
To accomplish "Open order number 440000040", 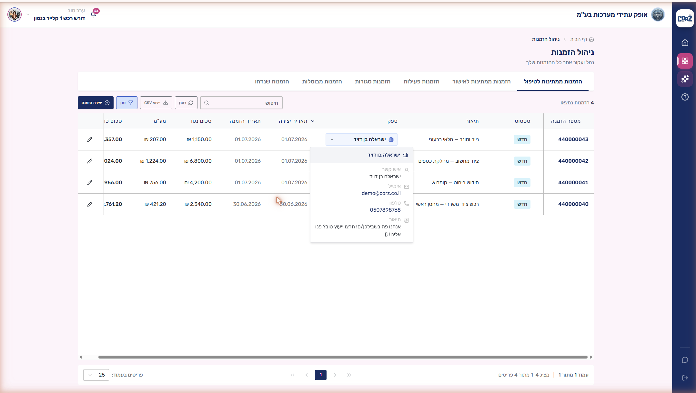I will point(573,204).
